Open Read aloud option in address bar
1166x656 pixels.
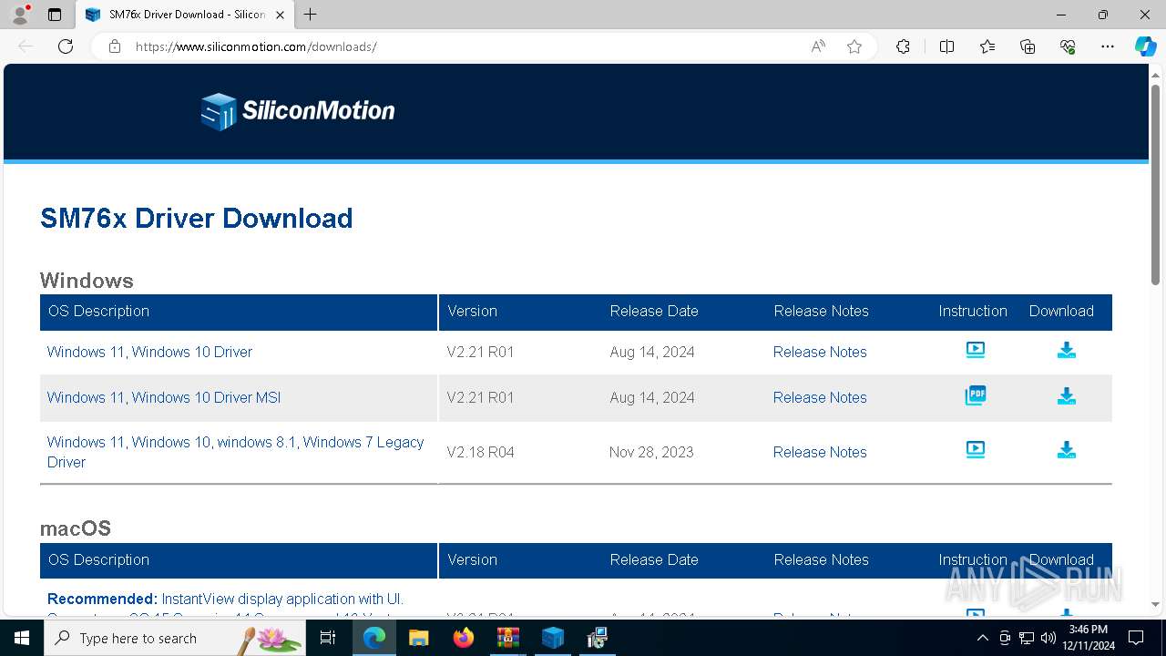tap(818, 46)
